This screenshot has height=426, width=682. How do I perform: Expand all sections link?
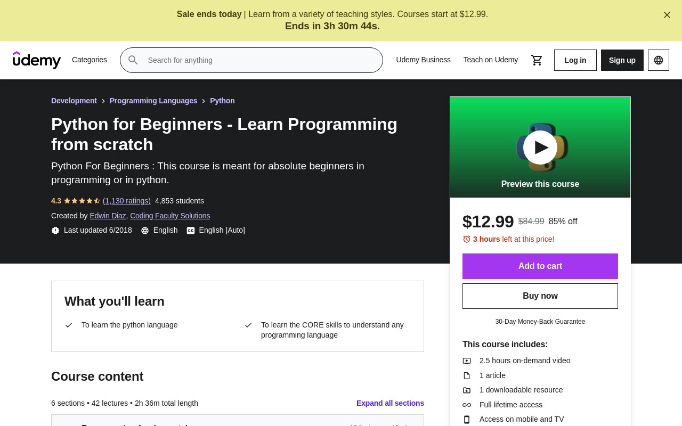(390, 403)
